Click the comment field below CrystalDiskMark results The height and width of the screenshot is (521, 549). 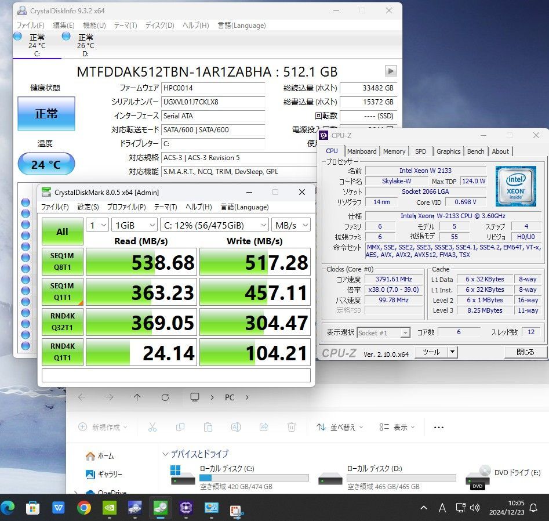pos(176,375)
